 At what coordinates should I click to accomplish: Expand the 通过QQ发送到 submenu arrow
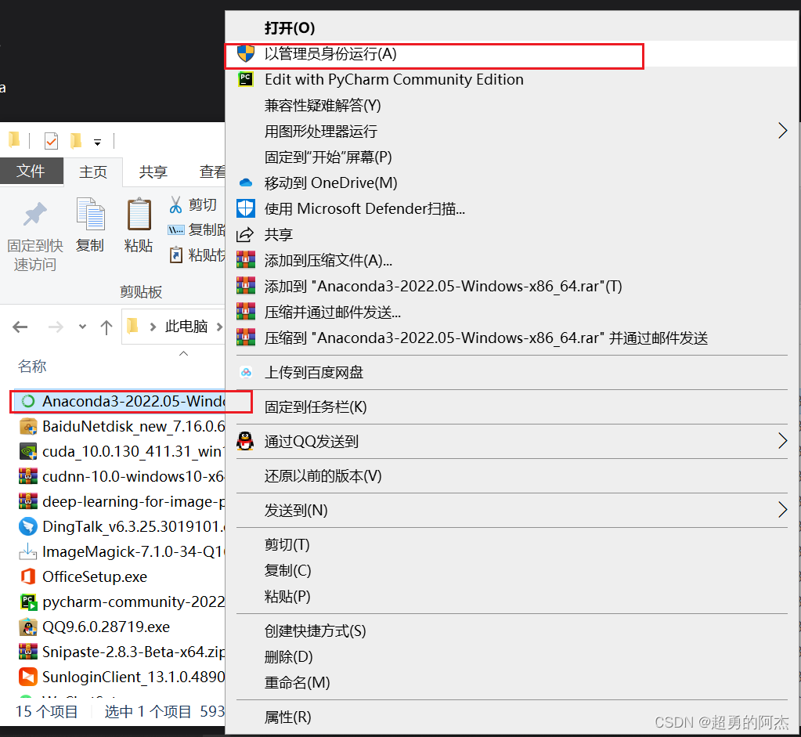point(782,441)
